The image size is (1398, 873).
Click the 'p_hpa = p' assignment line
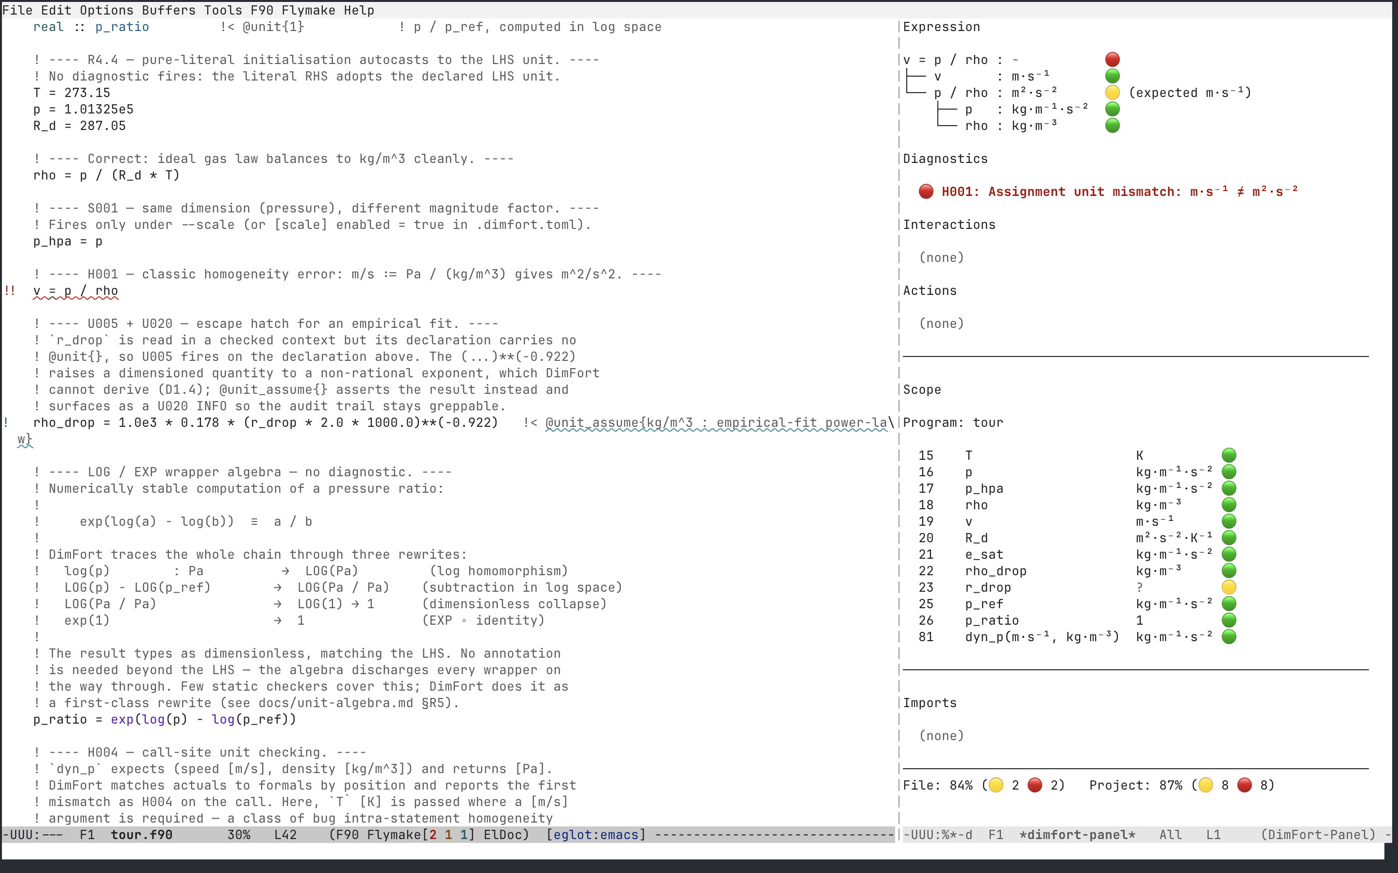(67, 242)
